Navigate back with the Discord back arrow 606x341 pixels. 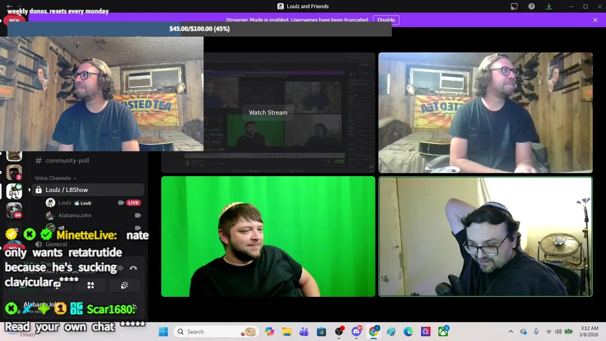click(9, 6)
